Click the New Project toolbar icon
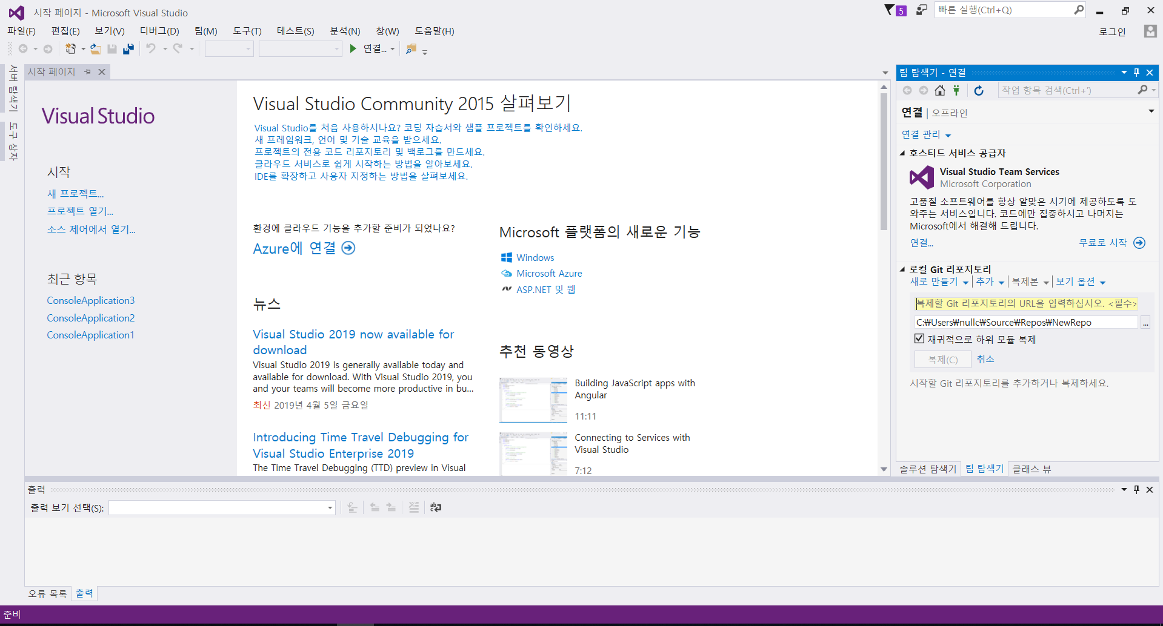 70,49
